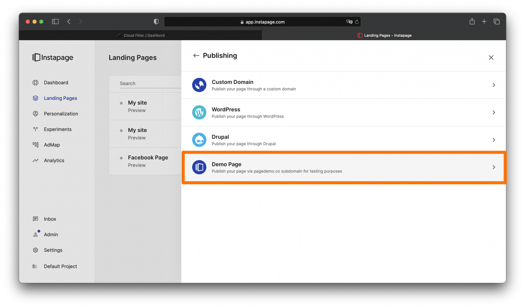
Task: Click the Admin user icon
Action: coord(35,234)
